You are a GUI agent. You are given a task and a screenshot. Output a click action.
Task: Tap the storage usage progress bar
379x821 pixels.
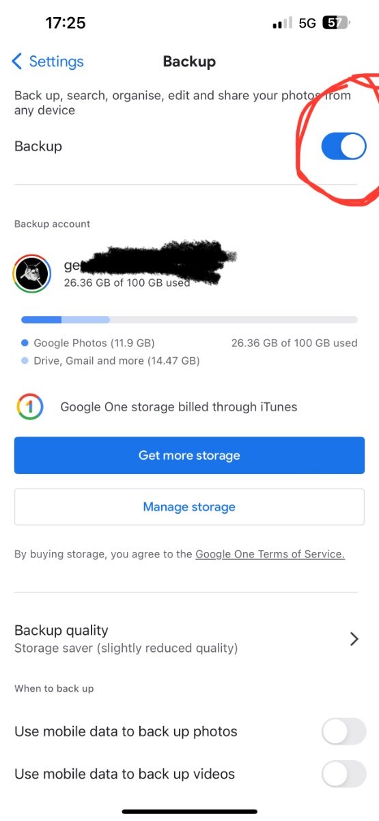(189, 320)
